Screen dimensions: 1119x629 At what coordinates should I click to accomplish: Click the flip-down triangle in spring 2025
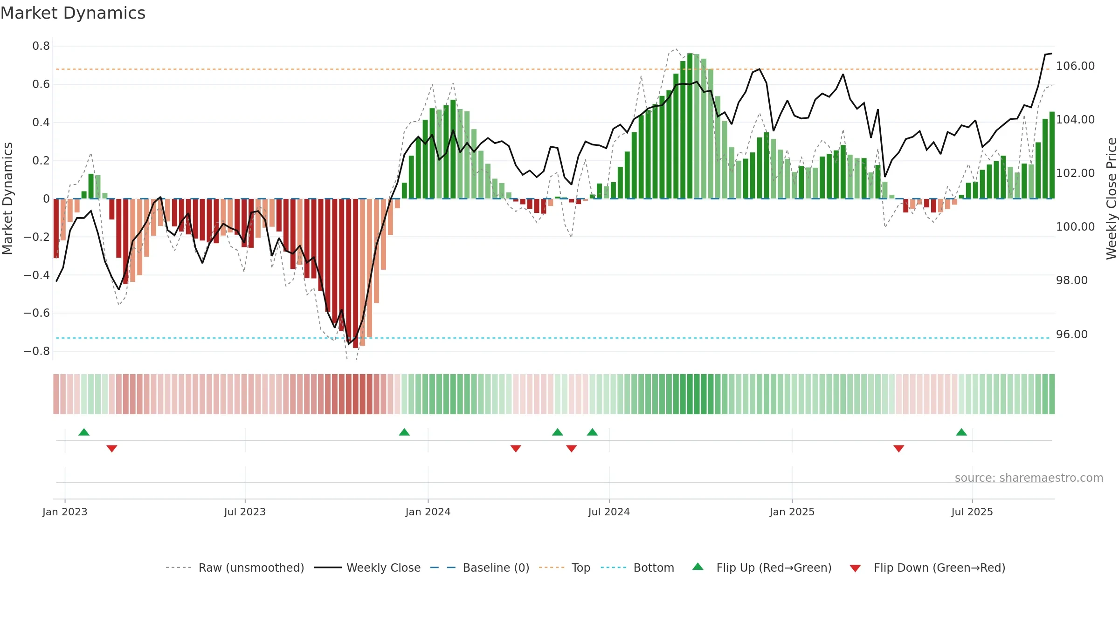pyautogui.click(x=899, y=448)
